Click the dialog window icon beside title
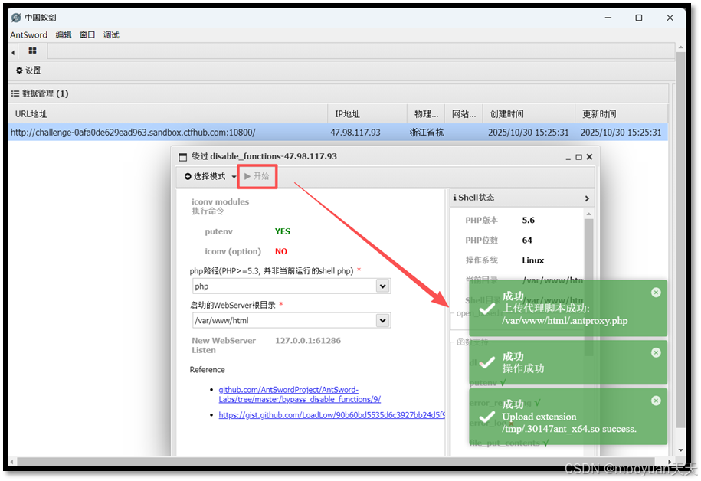 point(183,157)
